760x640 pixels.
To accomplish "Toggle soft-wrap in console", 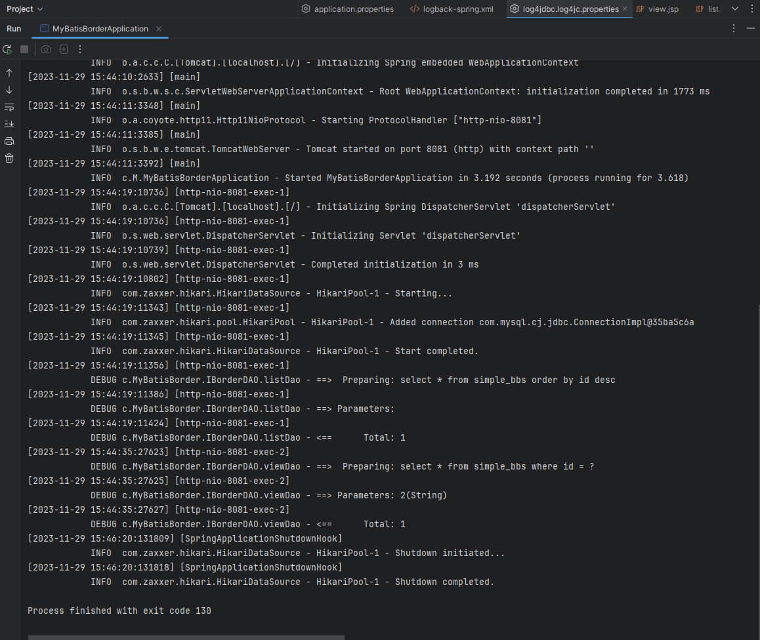I will [9, 107].
